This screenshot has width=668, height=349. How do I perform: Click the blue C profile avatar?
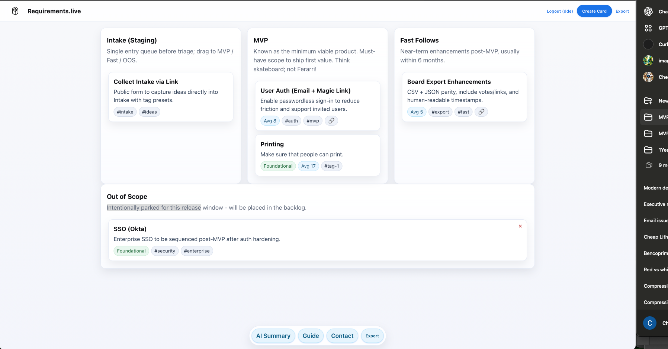(649, 323)
